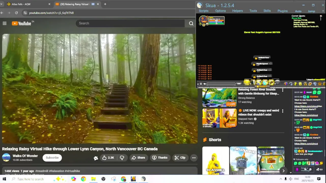Click the #treadmill hashtag
This screenshot has width=326, height=183.
(42, 171)
